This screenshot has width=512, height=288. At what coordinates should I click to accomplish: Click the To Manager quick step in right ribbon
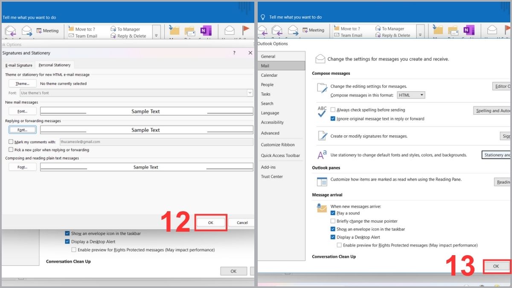tap(389, 29)
